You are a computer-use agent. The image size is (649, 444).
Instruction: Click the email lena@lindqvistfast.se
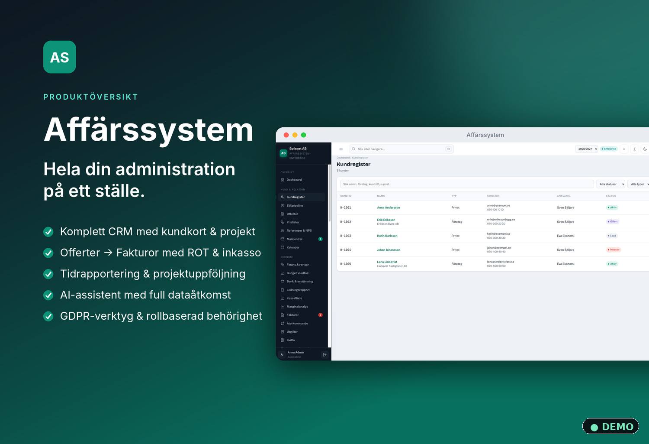coord(501,262)
